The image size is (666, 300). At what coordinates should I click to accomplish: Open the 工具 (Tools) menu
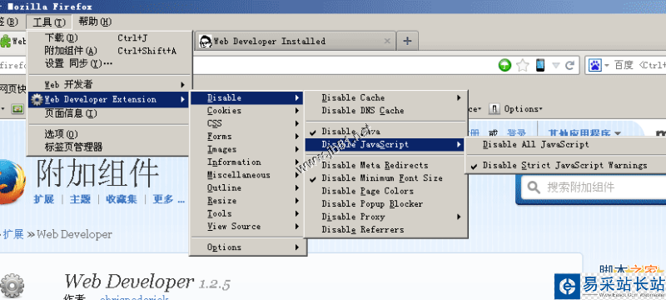(49, 22)
